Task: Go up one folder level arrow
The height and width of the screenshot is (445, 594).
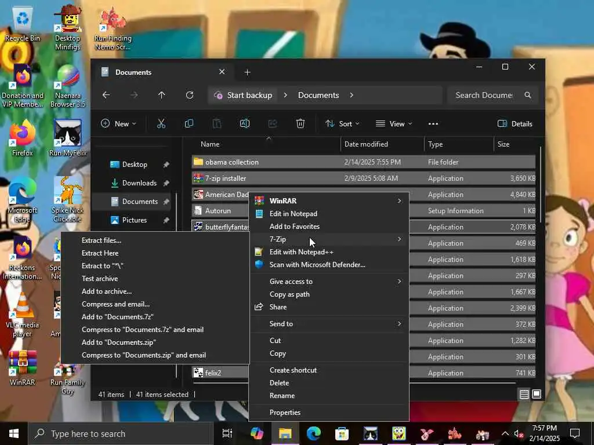Action: [x=162, y=95]
